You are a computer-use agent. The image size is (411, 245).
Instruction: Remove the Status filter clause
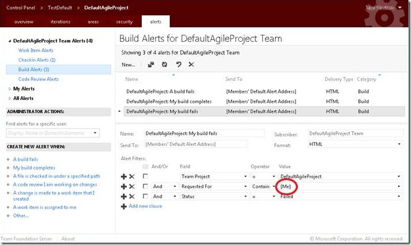click(132, 197)
